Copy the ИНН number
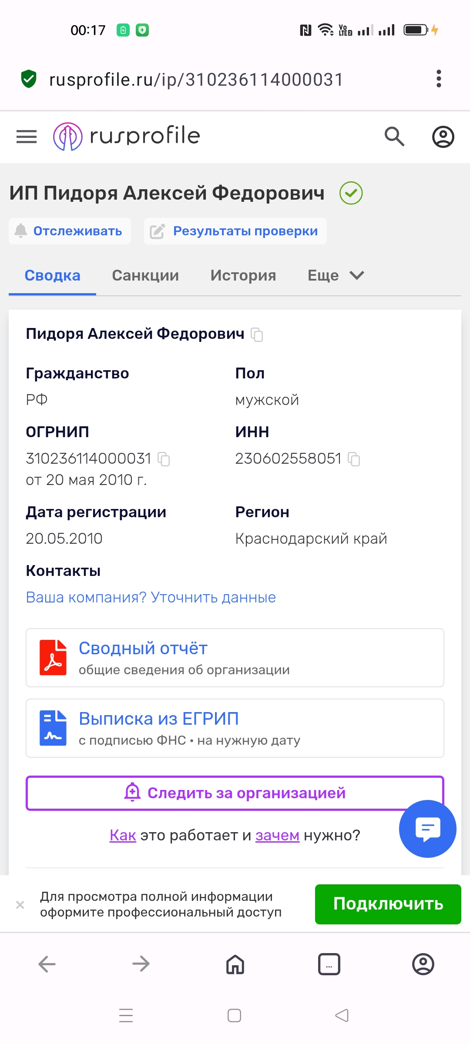This screenshot has width=470, height=1044. coord(354,459)
